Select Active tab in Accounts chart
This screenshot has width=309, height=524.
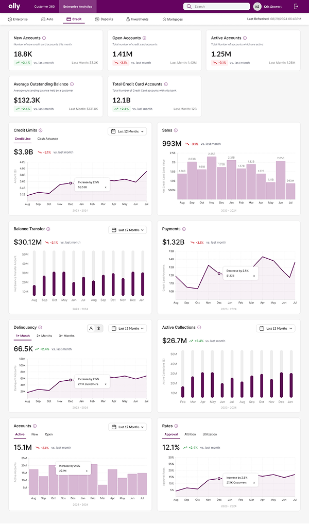click(x=20, y=434)
